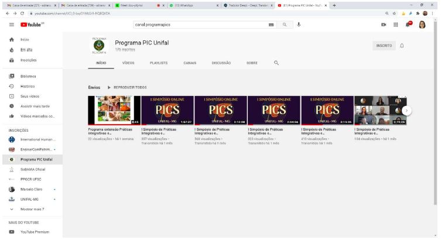Go to Histórico in the sidebar

(x=28, y=86)
